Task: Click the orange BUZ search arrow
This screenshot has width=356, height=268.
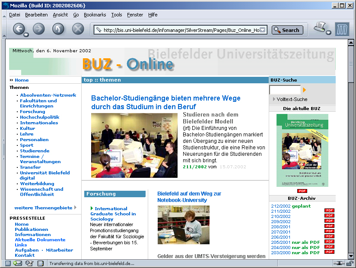Action: 305,90
